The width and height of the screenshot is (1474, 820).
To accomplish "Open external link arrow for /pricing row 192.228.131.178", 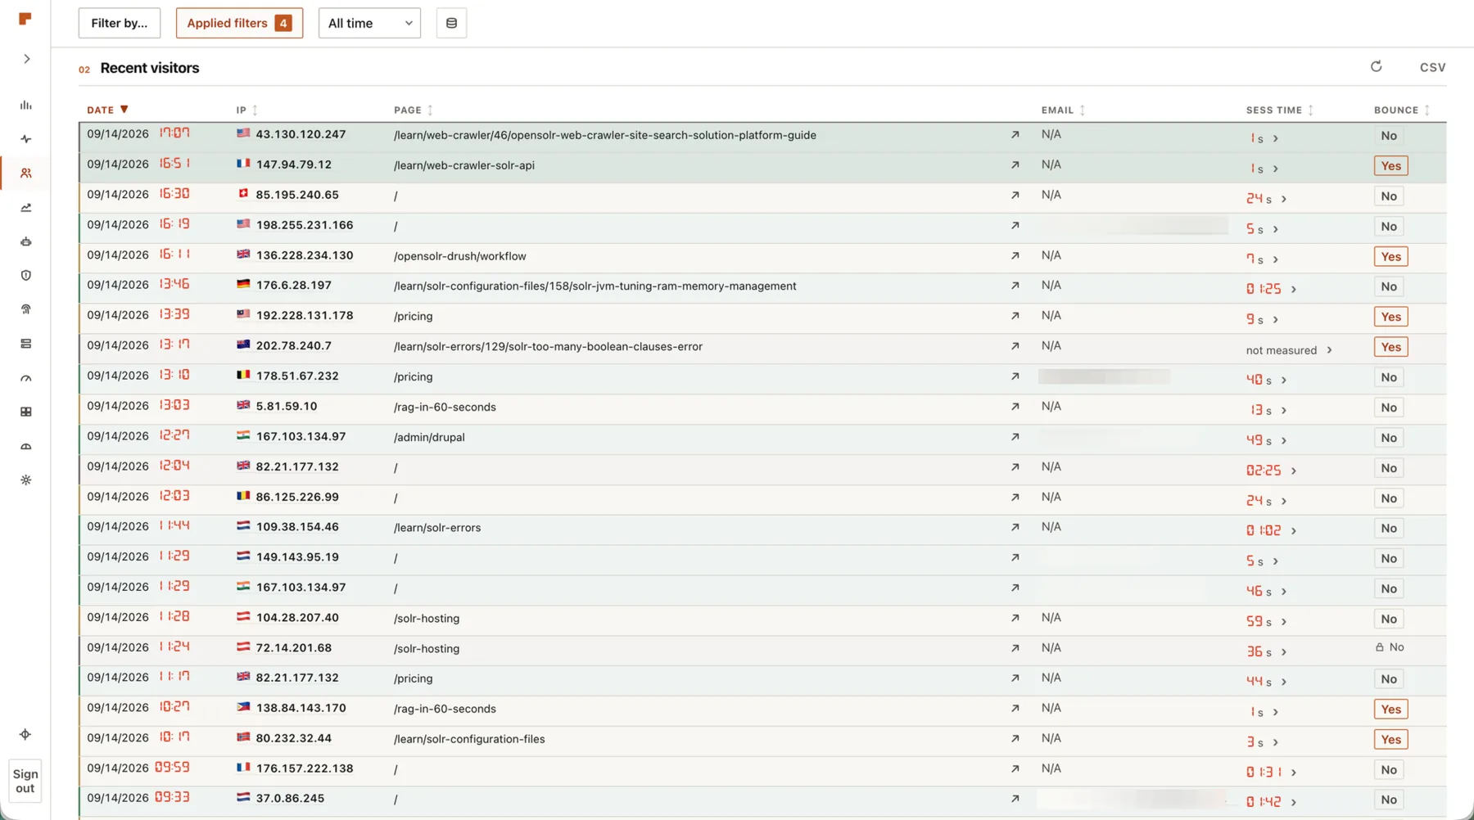I will [x=1015, y=316].
